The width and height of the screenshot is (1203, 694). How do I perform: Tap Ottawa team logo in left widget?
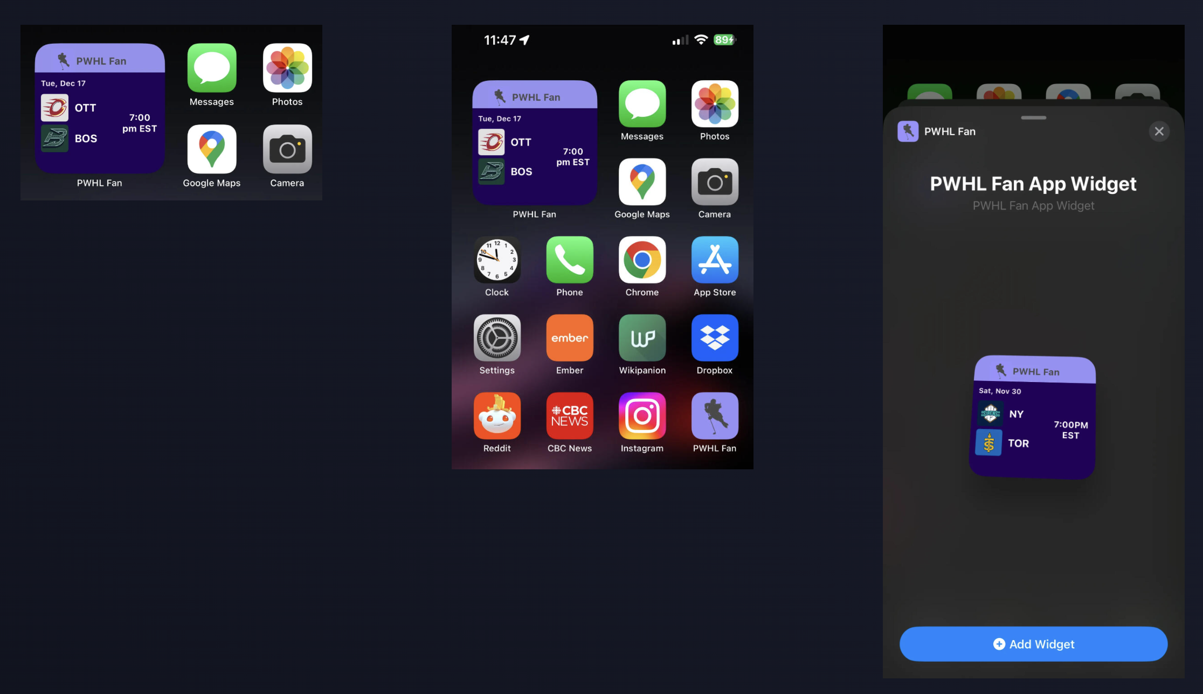55,108
